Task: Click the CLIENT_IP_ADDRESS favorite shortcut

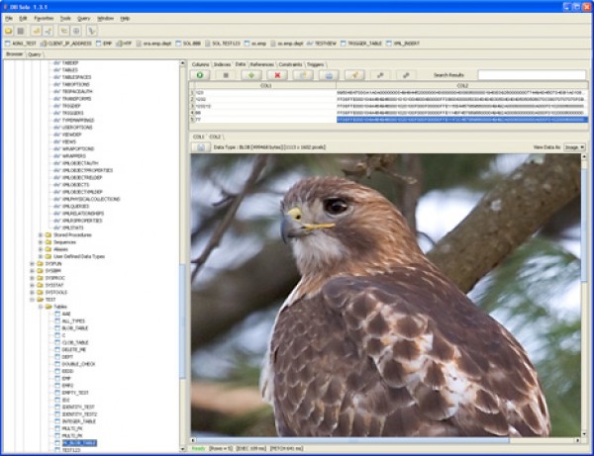Action: coord(69,45)
